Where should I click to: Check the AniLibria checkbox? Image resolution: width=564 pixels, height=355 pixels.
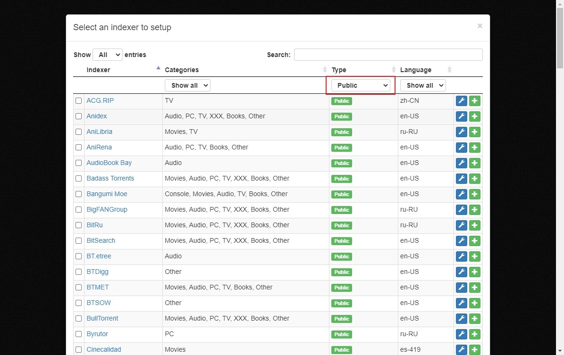(78, 132)
